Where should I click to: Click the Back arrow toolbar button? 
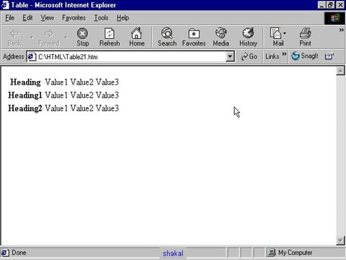pos(14,37)
